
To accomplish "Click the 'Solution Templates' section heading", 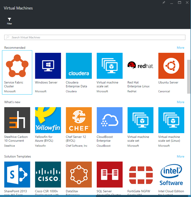I will pos(17,156).
